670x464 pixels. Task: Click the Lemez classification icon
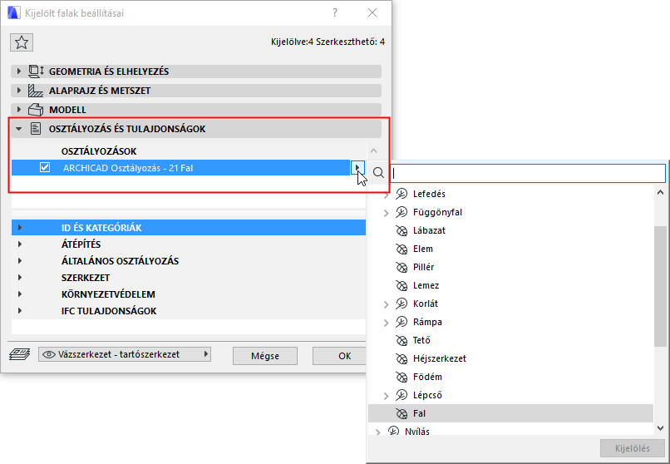[402, 286]
